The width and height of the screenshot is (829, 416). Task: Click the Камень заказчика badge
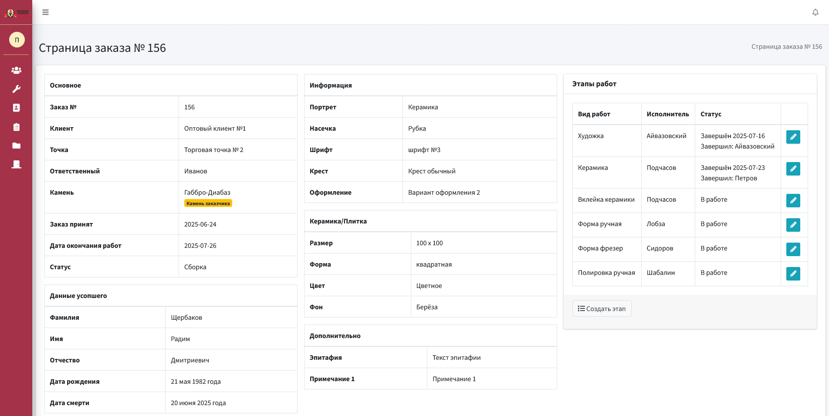[x=208, y=203]
